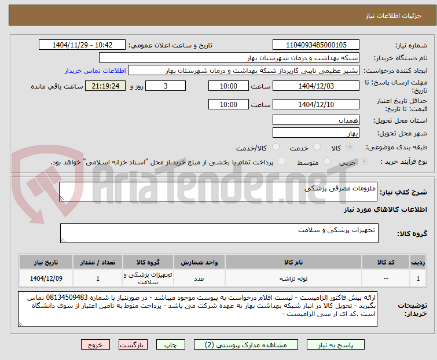Screen dimensions: 437x360
Task: Click the پاسخ به نیاز button
Action: click(336, 345)
